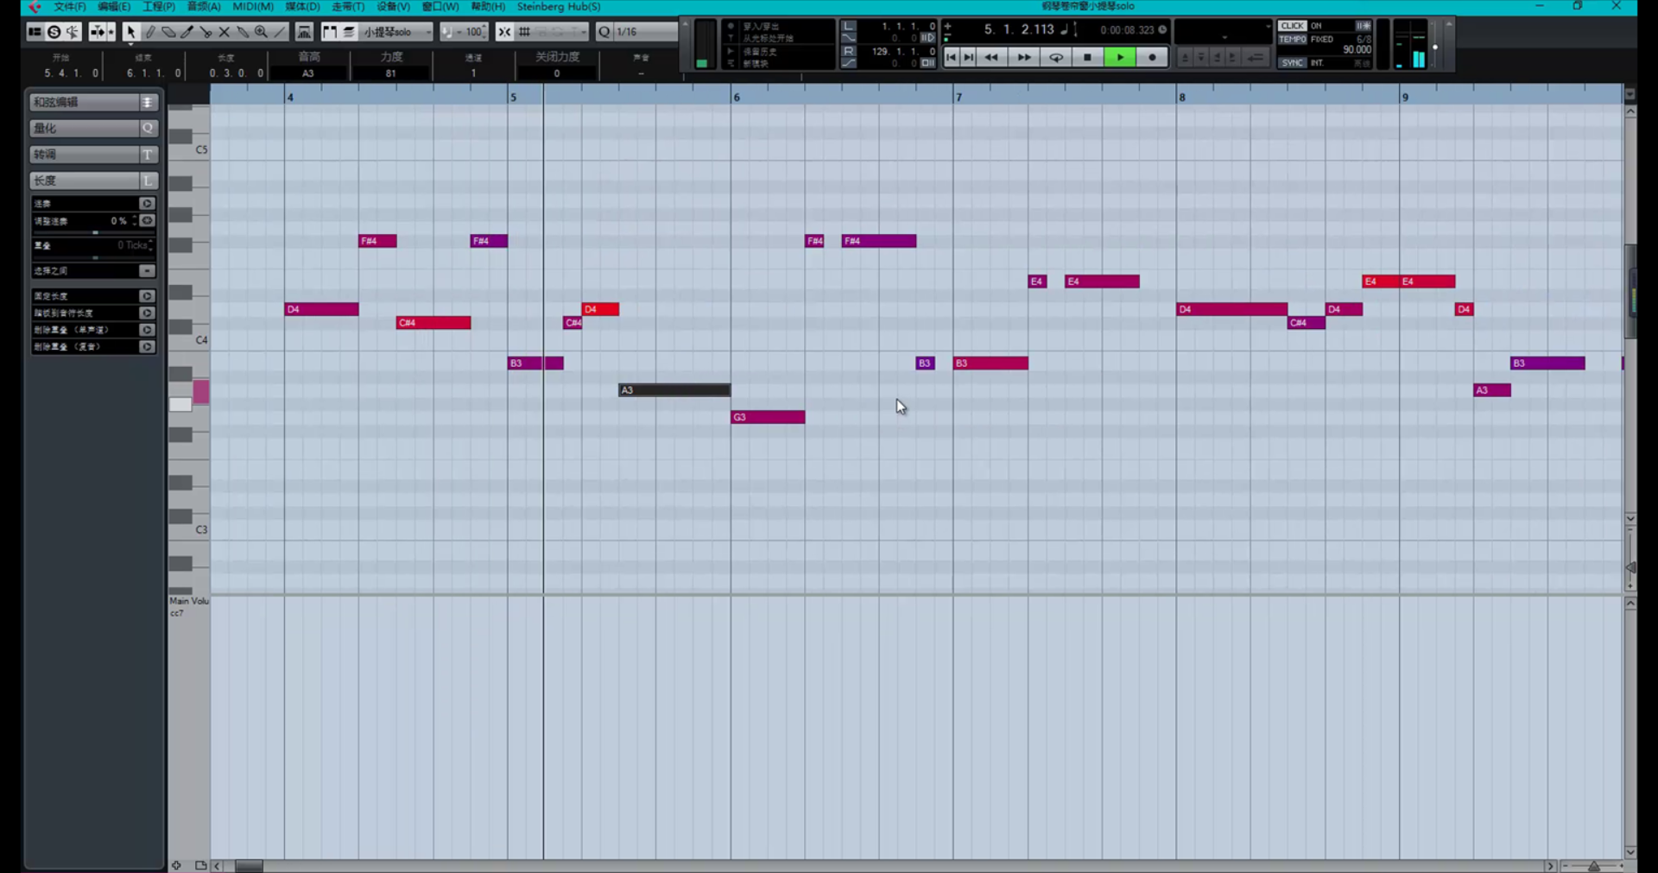
Task: Toggle the SYNC button
Action: point(1292,63)
